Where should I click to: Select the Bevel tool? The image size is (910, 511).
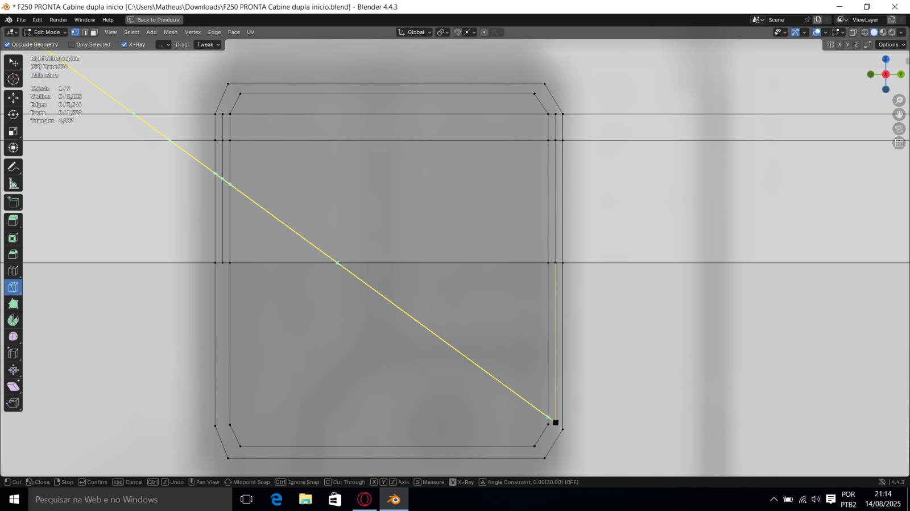click(x=14, y=254)
